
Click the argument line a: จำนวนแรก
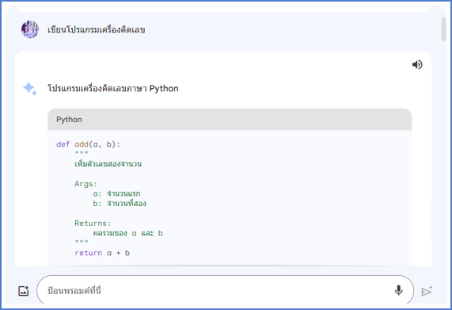coord(116,193)
